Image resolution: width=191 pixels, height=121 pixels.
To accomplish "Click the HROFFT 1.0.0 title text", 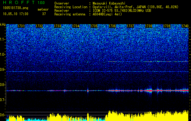I will 24,2.
